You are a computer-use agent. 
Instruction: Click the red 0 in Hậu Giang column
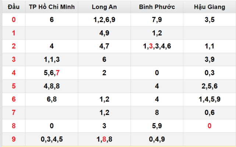(209, 126)
